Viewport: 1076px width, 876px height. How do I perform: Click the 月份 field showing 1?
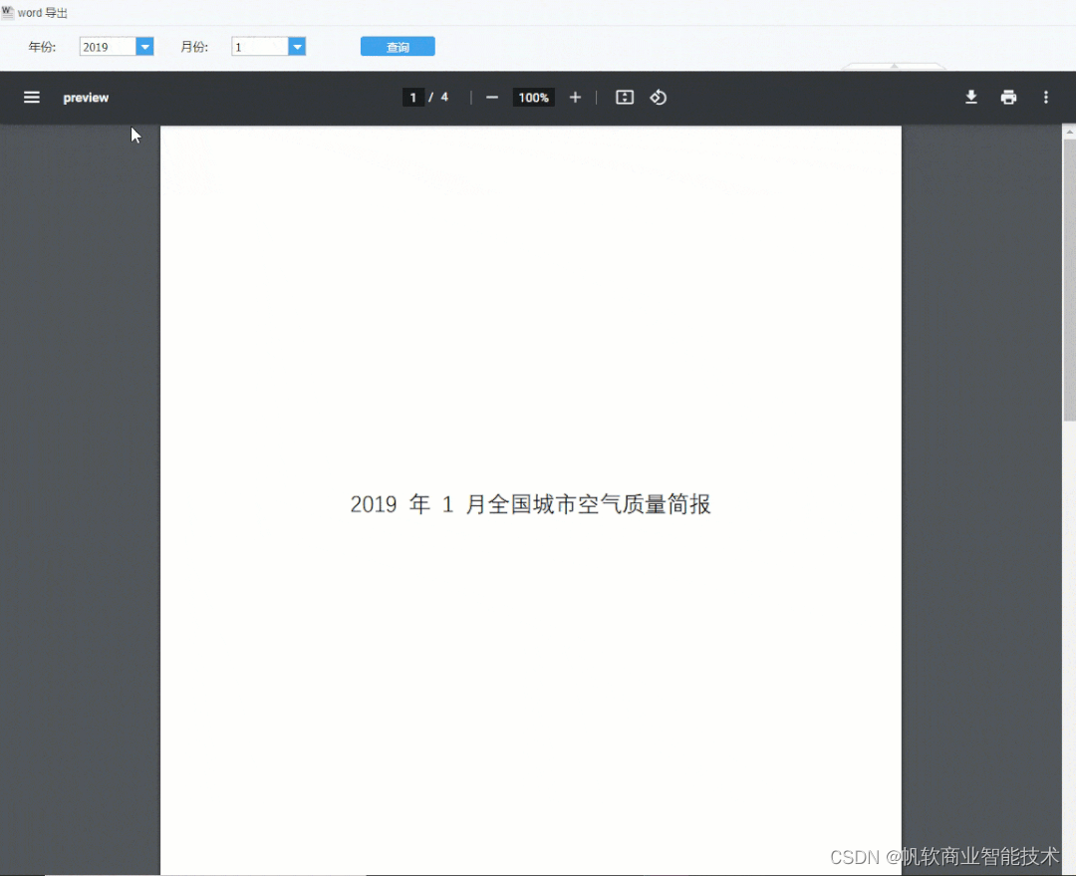(x=260, y=47)
